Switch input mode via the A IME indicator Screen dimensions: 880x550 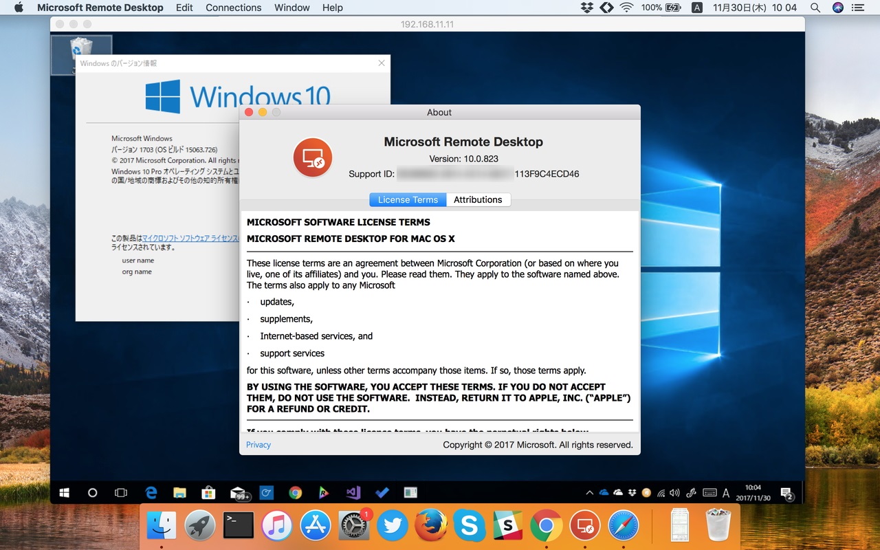coord(725,493)
